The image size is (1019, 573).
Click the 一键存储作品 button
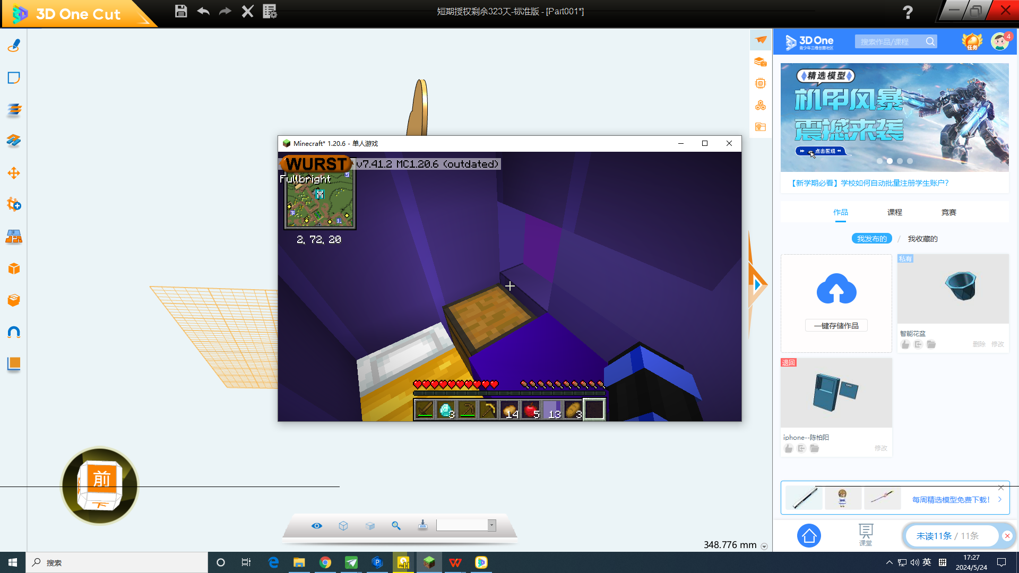tap(836, 326)
